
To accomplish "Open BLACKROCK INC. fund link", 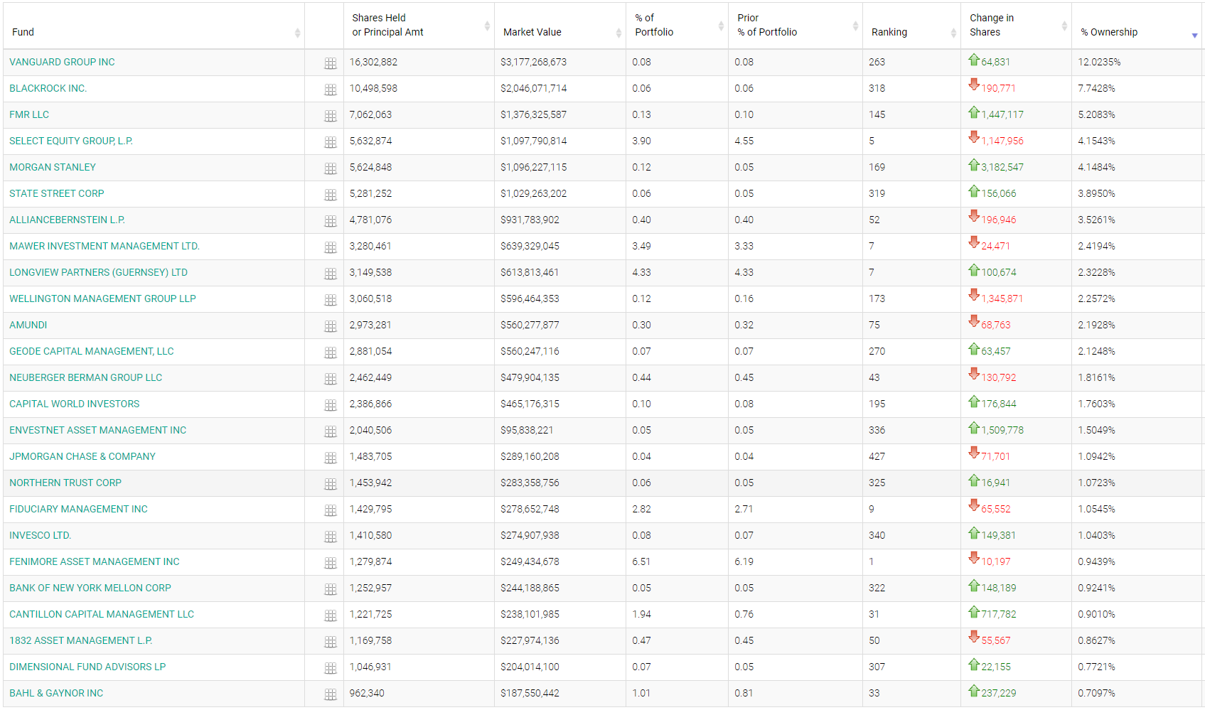I will pyautogui.click(x=48, y=88).
